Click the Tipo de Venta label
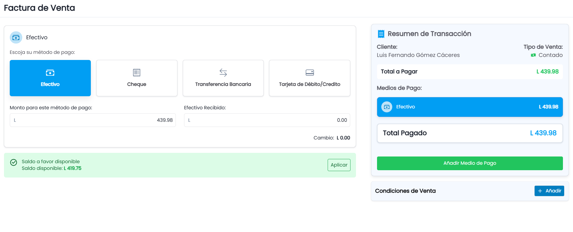 coord(543,47)
